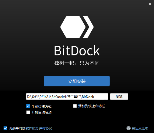Image resolution: width=154 pixels, height=133 pixels.
Task: Click the BitDock title text
Action: pyautogui.click(x=77, y=50)
